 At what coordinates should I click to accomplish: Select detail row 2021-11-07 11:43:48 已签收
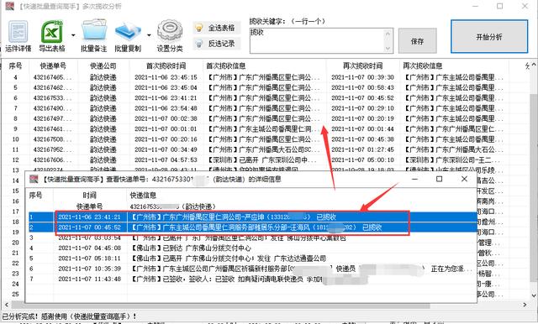coord(252,279)
